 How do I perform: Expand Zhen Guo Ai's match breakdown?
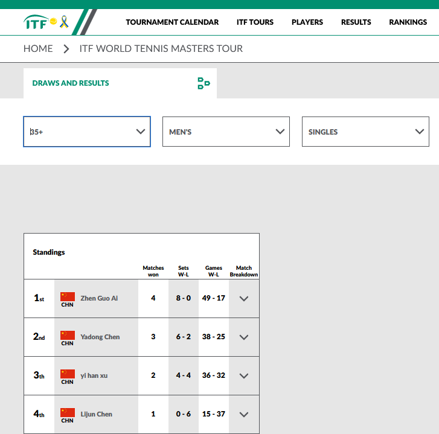tap(244, 298)
